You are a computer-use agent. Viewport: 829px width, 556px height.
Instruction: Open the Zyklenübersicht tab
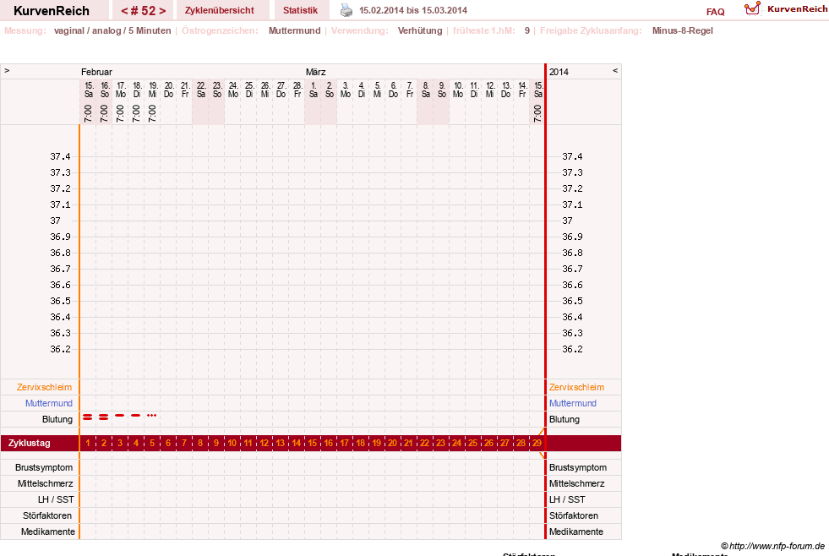pos(220,10)
